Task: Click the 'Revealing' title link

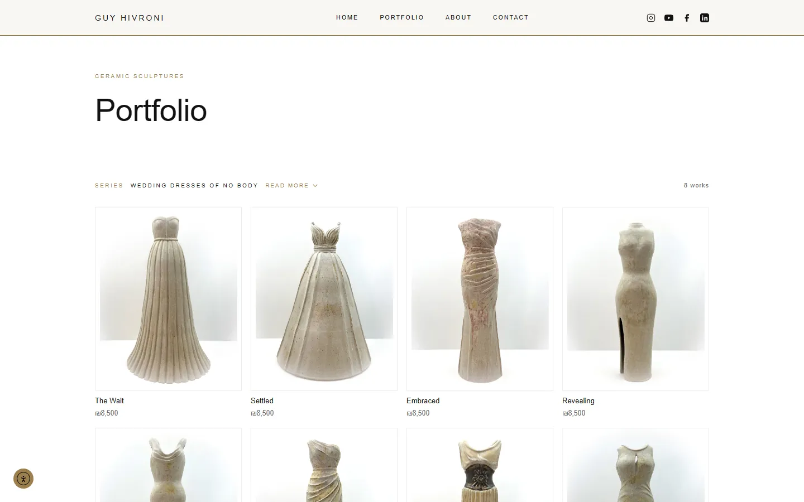Action: 578,400
